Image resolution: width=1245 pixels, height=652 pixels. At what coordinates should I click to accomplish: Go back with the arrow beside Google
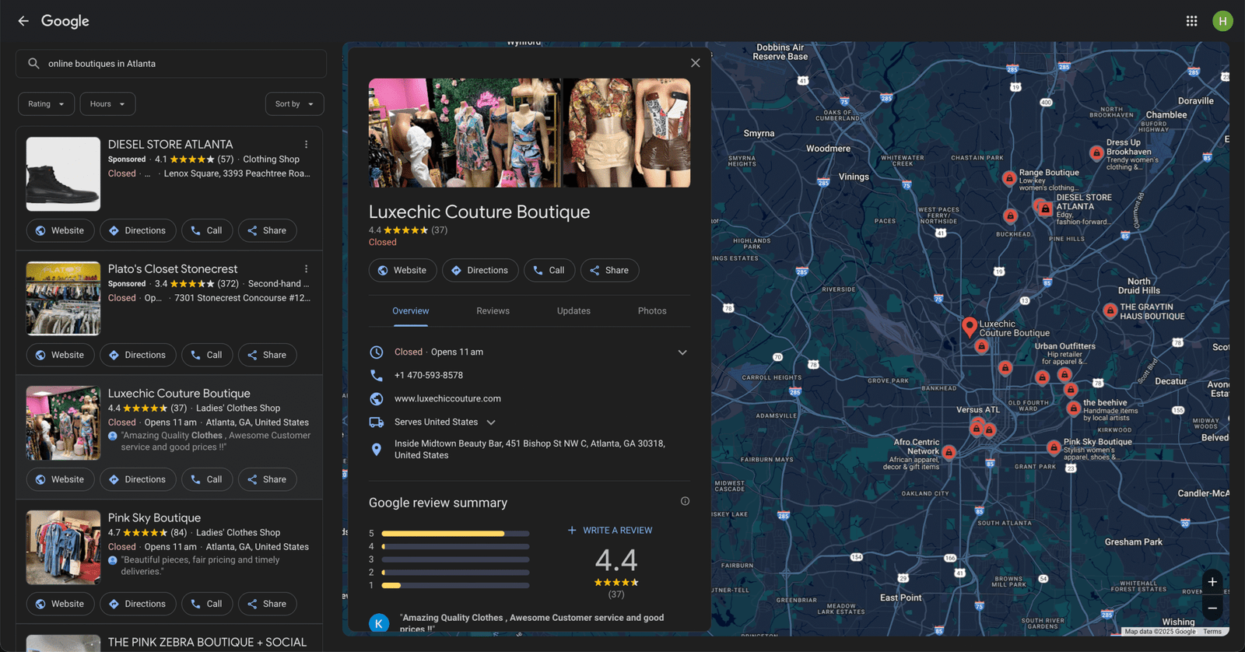click(x=23, y=21)
